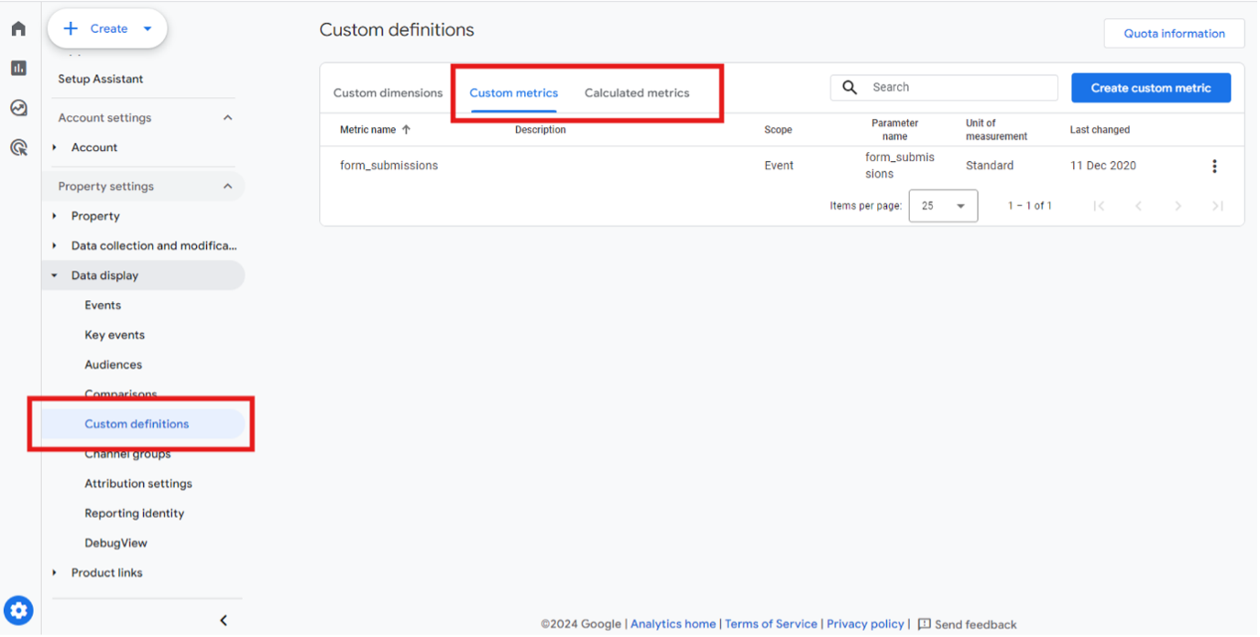Switch to Calculated metrics tab
Viewport: 1260px width, 637px height.
coord(637,92)
